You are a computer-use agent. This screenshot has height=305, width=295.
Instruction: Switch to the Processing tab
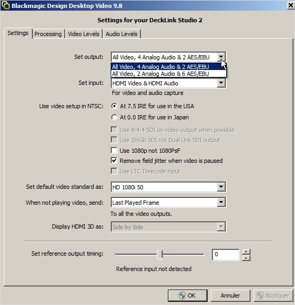click(x=48, y=34)
